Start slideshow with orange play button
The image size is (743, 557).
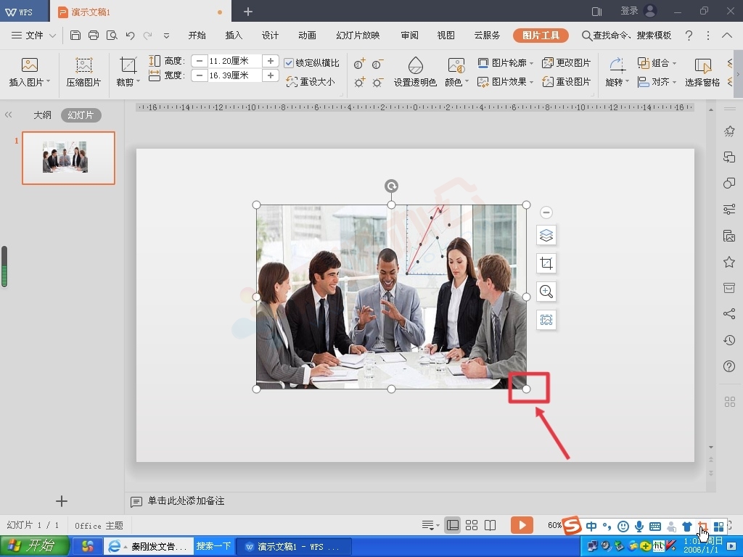click(x=521, y=525)
